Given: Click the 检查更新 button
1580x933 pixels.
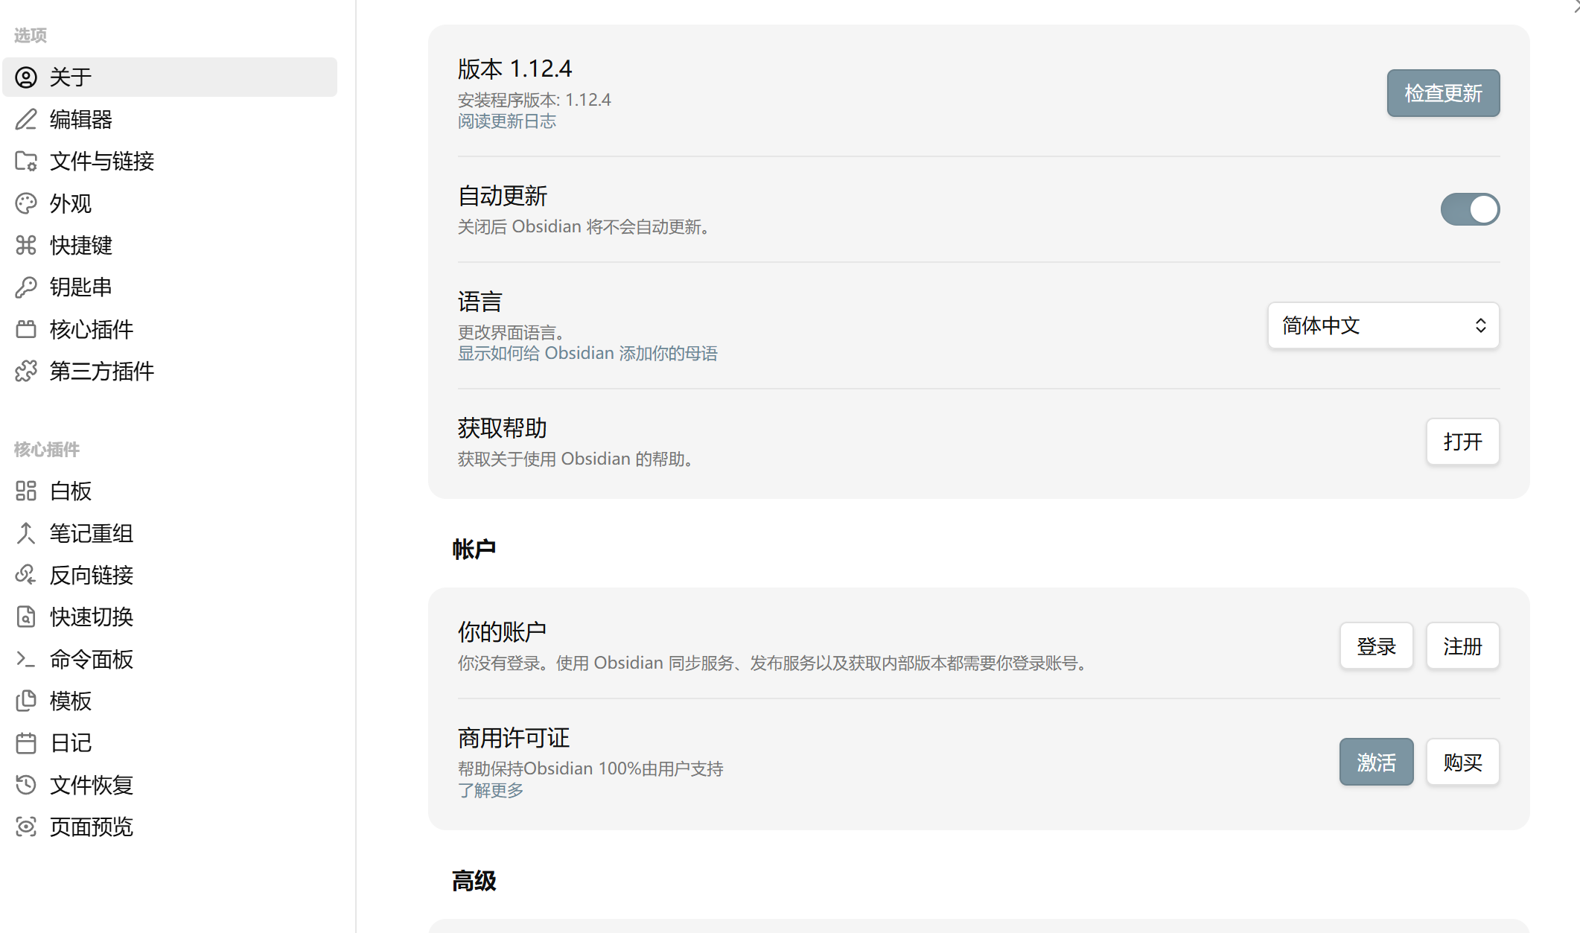Looking at the screenshot, I should [x=1442, y=93].
